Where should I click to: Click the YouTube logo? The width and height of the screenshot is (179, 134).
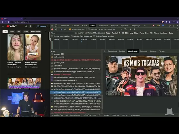pyautogui.click(x=11, y=27)
